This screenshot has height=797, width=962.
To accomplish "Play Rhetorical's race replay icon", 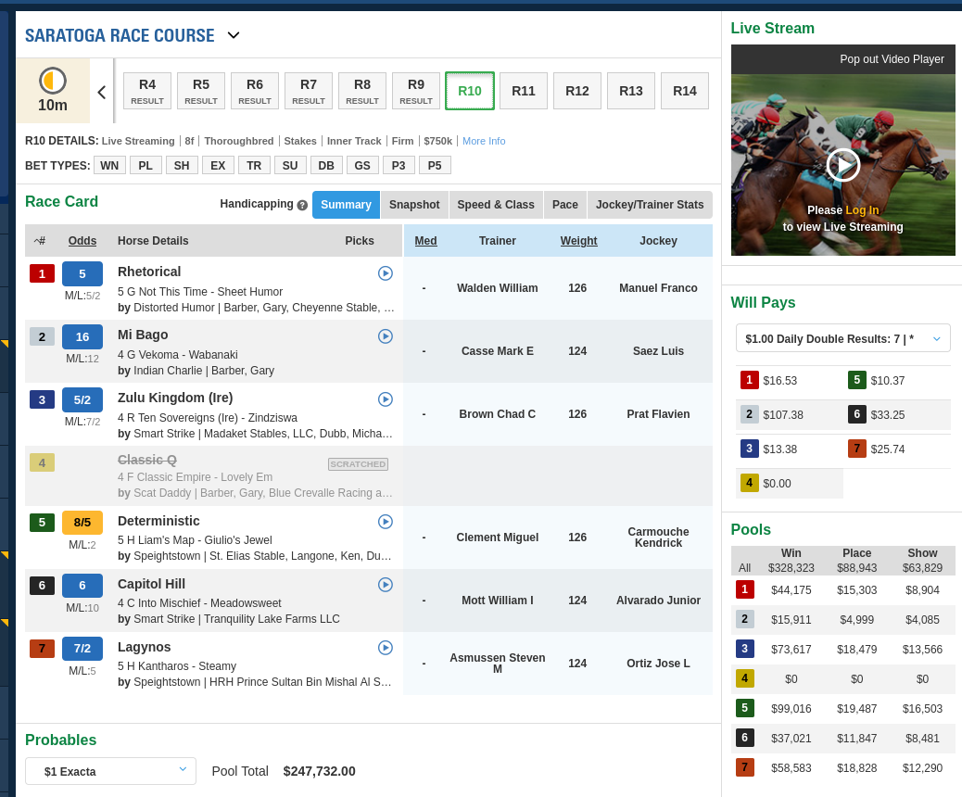I will point(386,273).
